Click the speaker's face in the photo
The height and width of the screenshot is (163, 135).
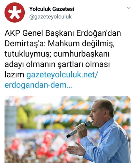95,113
